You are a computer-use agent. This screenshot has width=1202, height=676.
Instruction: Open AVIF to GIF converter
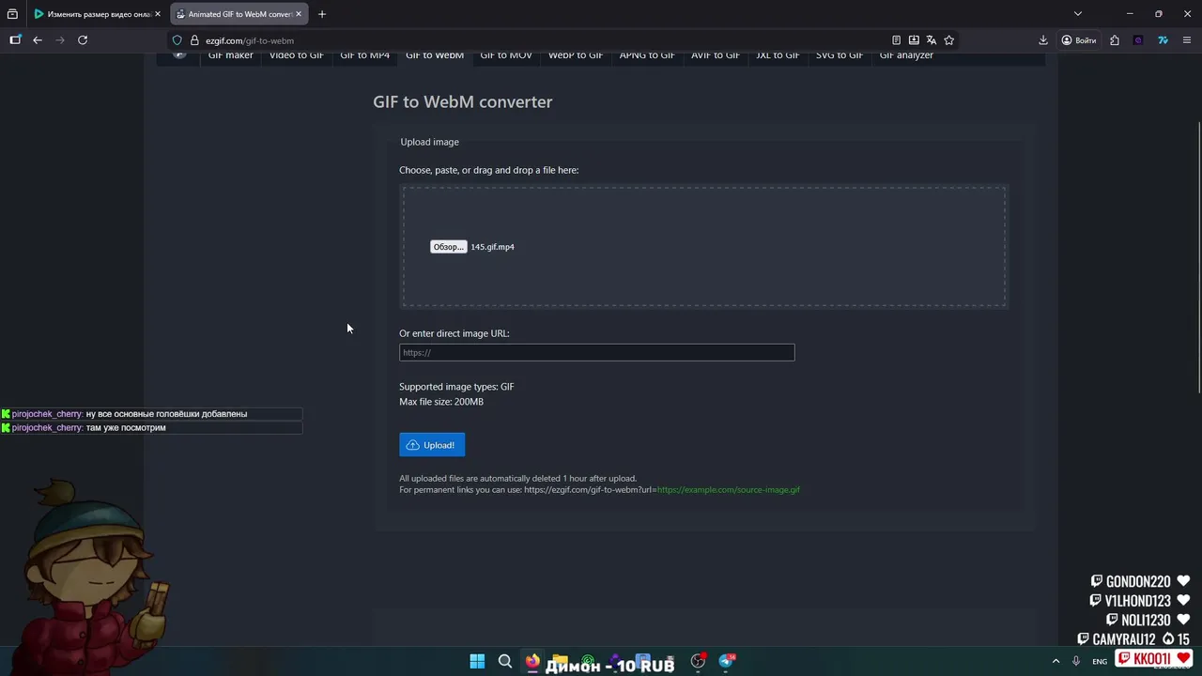716,56
